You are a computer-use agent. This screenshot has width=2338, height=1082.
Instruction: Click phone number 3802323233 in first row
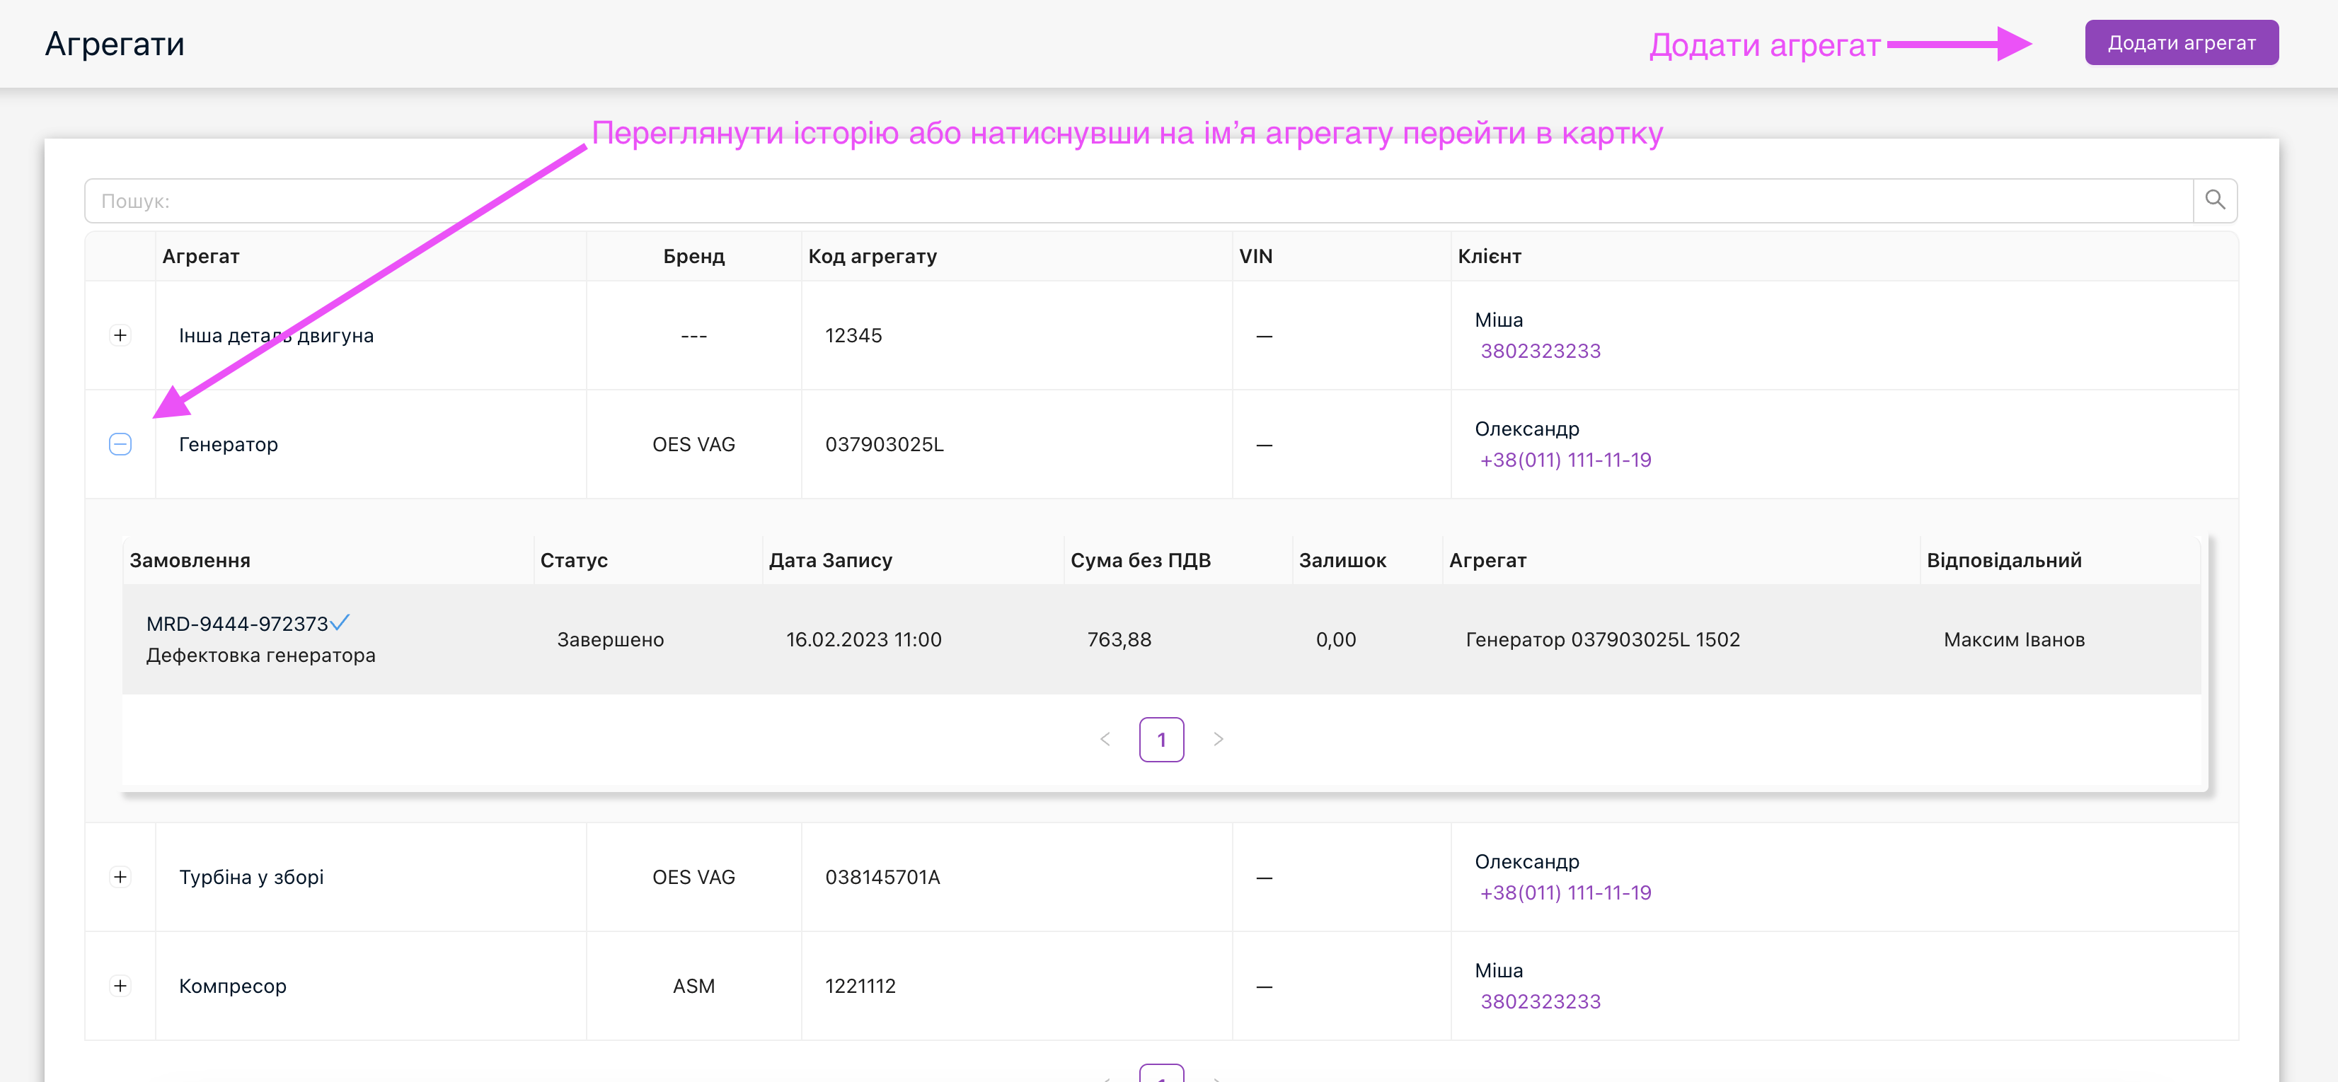tap(1541, 351)
